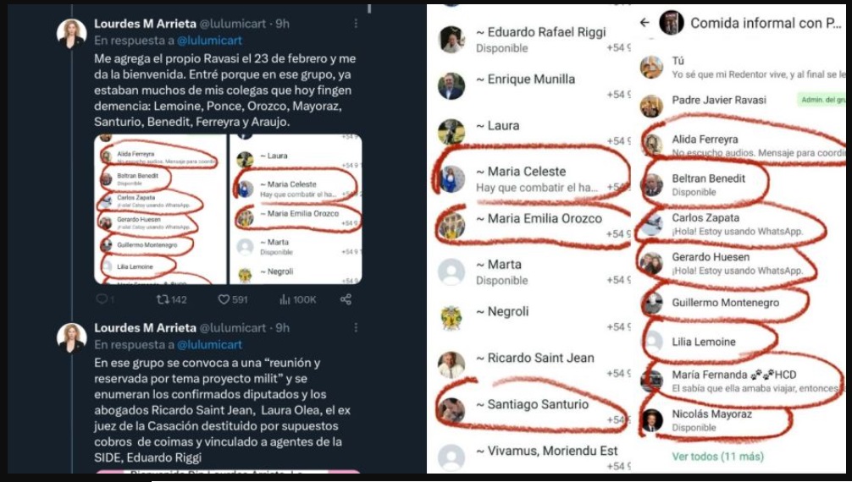
Task: Open the group picture beside Comida informal
Action: (x=672, y=23)
